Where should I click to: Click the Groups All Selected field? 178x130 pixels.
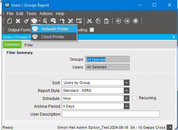(107, 59)
